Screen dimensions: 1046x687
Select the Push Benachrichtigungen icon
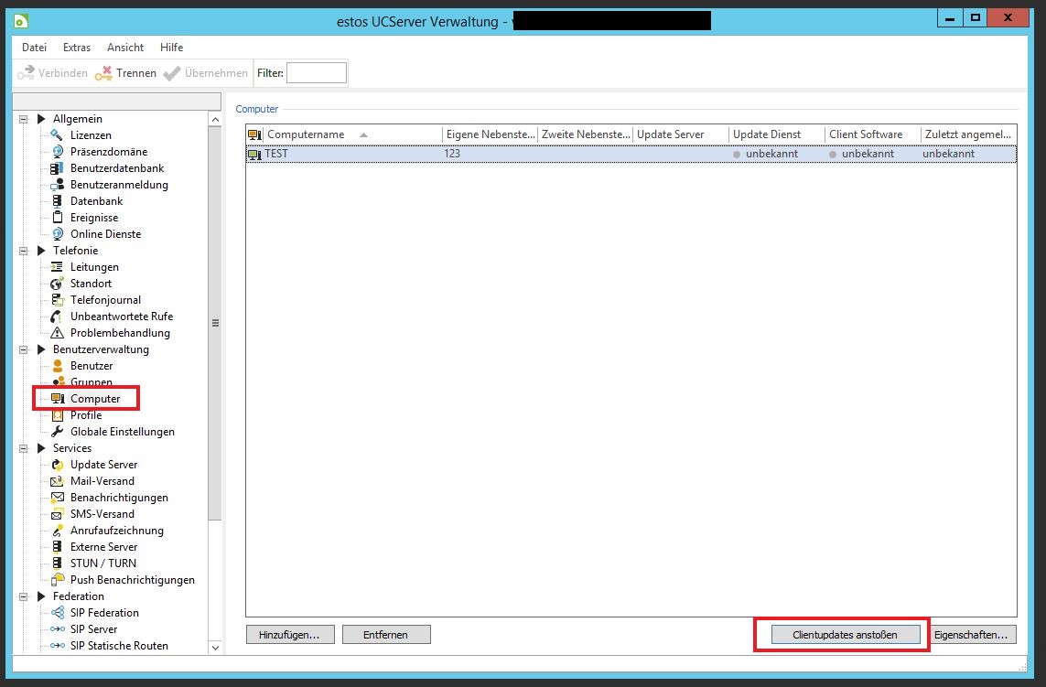point(58,580)
